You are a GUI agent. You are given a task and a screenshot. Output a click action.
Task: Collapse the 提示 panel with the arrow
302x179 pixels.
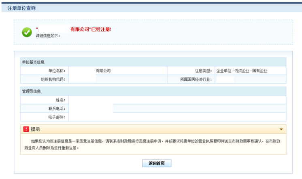coord(281,129)
